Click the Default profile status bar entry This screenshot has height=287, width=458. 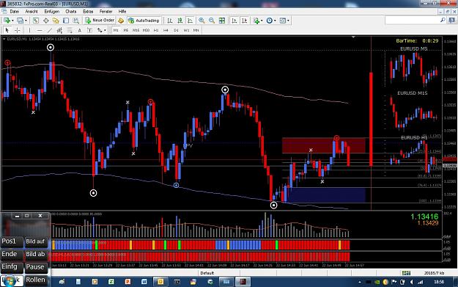coord(207,272)
